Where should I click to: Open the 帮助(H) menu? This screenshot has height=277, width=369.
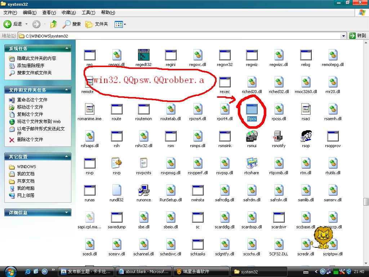108,13
